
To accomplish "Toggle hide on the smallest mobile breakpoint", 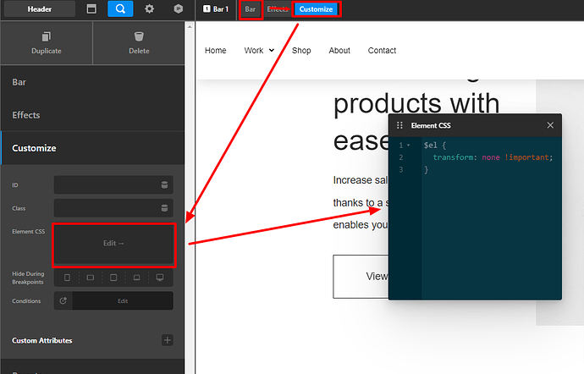I will [x=68, y=278].
